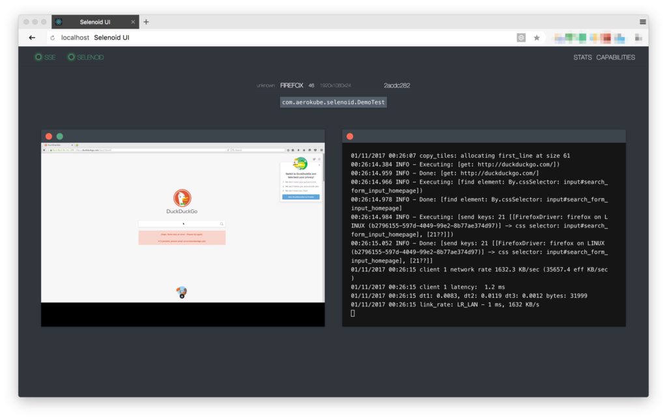Open the STATS page
This screenshot has height=419, width=667.
pos(582,57)
